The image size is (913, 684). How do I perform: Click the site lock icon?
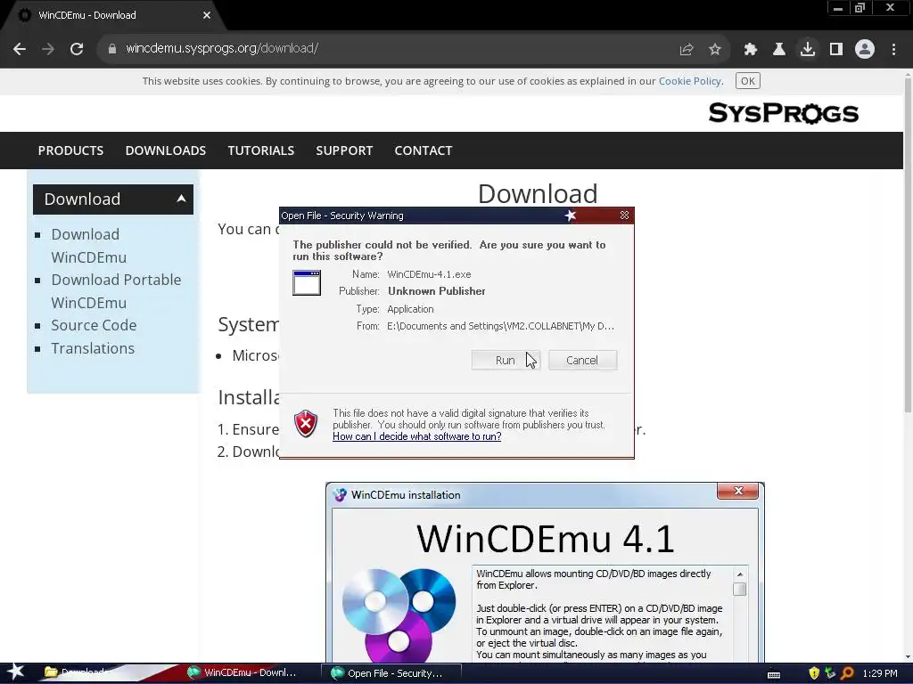(112, 49)
